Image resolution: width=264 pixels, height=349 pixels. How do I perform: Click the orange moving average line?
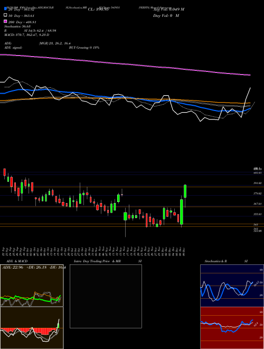pyautogui.click(x=125, y=99)
